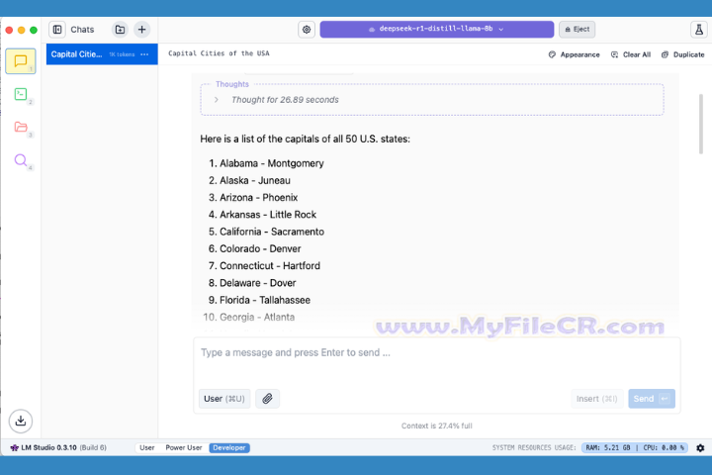Click 'Thought for 26.89 seconds' text
Image resolution: width=712 pixels, height=475 pixels.
click(285, 100)
